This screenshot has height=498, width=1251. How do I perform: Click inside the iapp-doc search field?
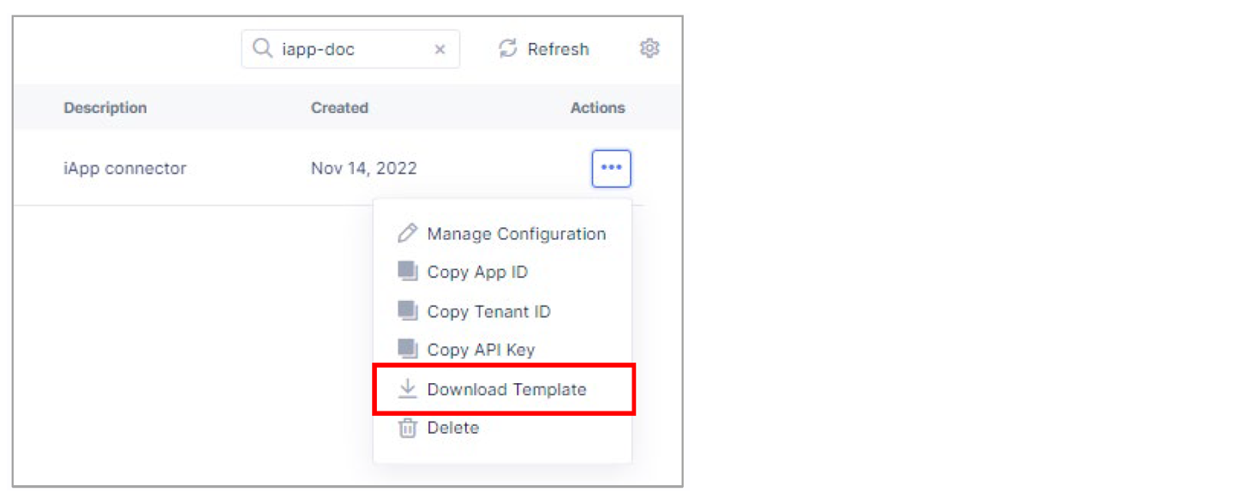click(x=343, y=49)
